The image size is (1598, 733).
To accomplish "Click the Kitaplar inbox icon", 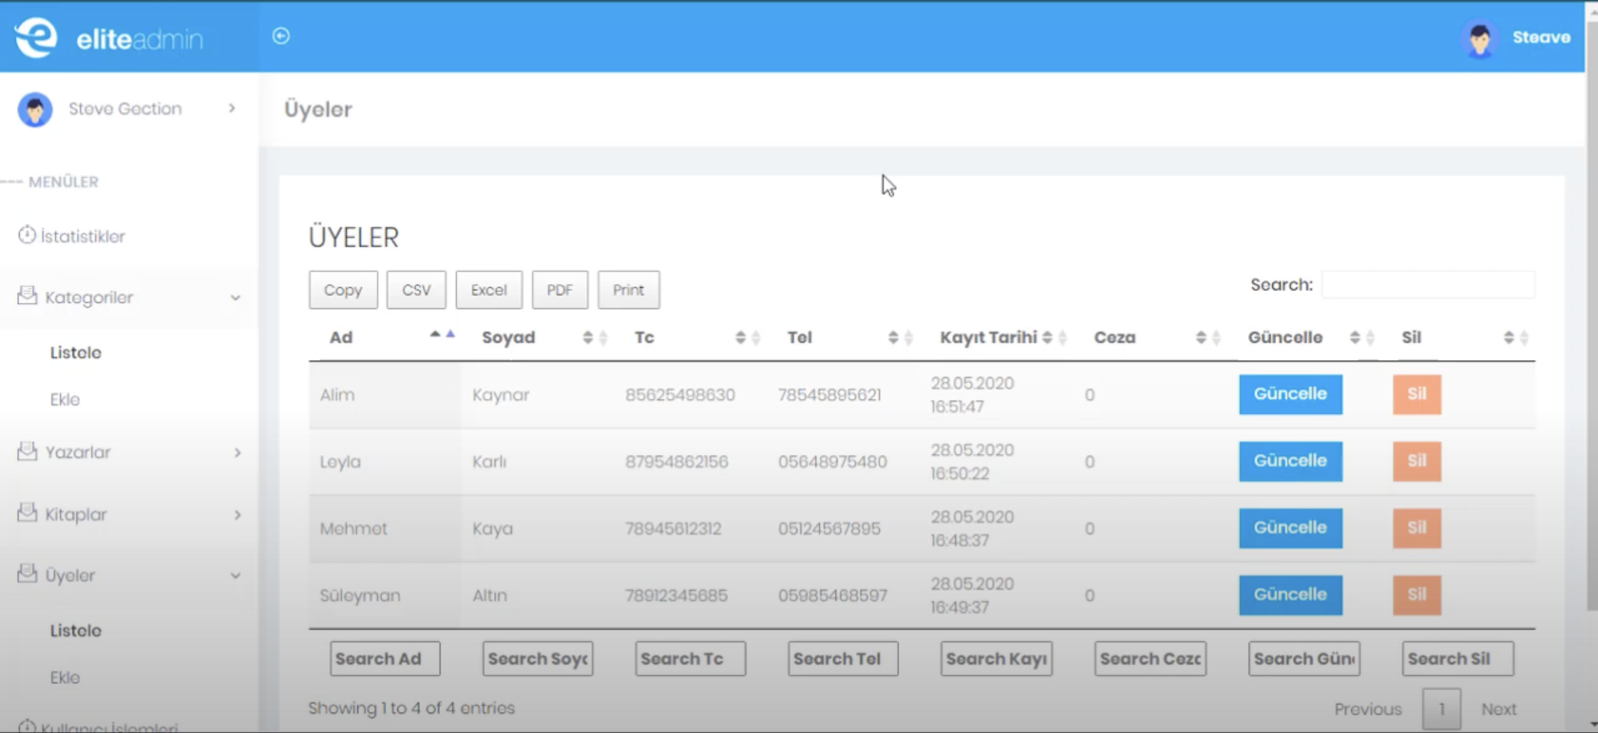I will 26,513.
